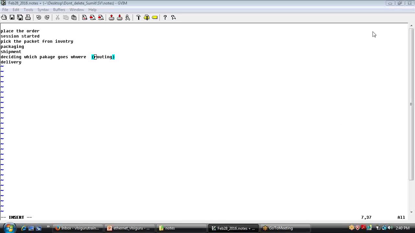Click the highlighted '(routing)' text
The image size is (415, 233).
(x=103, y=57)
